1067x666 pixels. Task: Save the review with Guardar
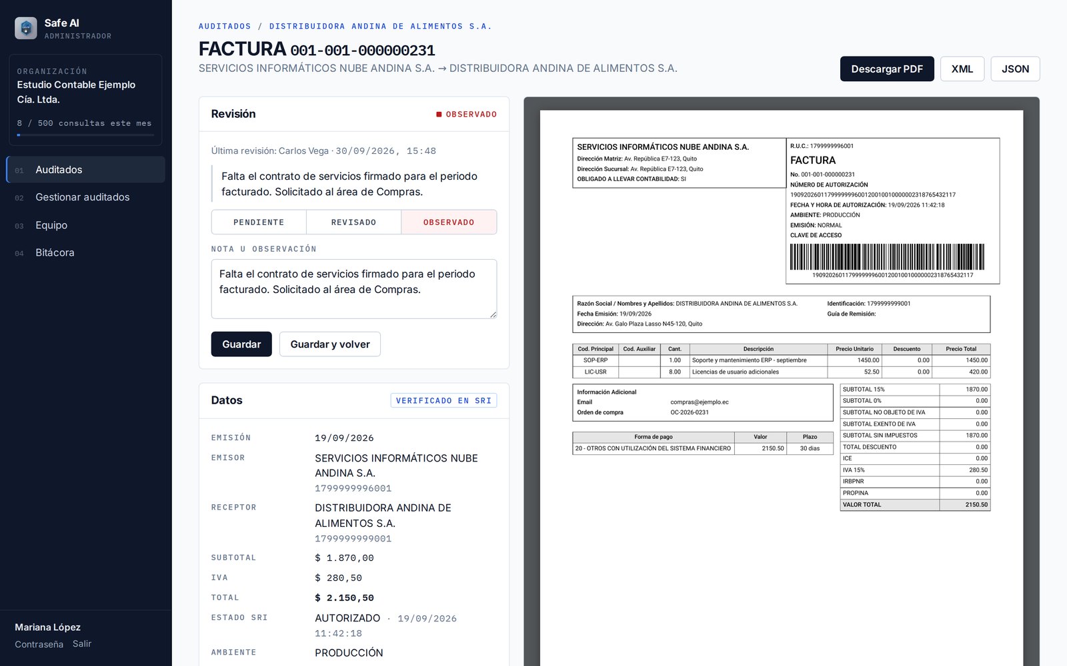241,344
